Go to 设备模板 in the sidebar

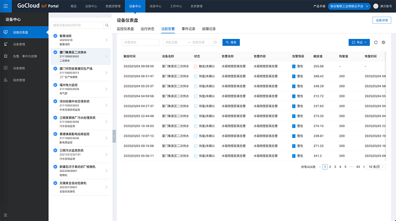pos(19,68)
